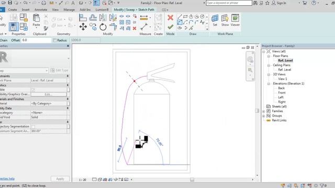Collapse the Floor Plans node
Image resolution: width=335 pixels, height=188 pixels.
(269, 56)
